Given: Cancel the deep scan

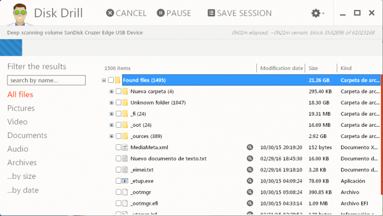Looking at the screenshot, I should (126, 13).
